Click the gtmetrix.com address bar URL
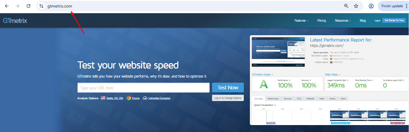This screenshot has height=132, width=409. tap(60, 6)
